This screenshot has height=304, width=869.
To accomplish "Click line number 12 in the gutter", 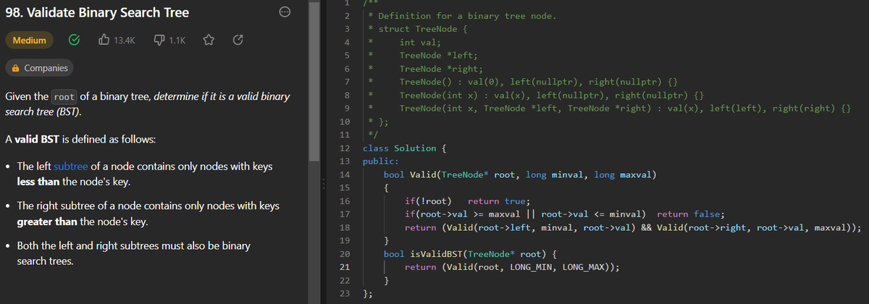I will [345, 148].
